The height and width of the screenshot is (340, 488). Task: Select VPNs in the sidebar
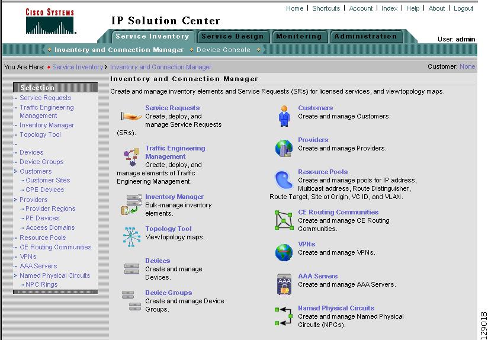point(28,256)
